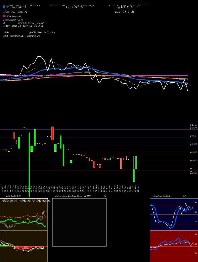The height and width of the screenshot is (262, 198).
Task: Click the 'Stochastics: 71.79' reading
Action: point(13,20)
